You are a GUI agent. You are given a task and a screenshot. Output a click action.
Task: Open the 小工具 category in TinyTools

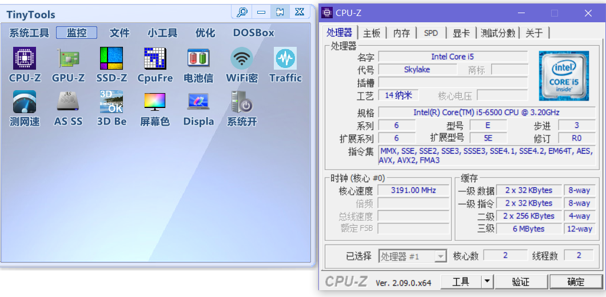(x=162, y=33)
